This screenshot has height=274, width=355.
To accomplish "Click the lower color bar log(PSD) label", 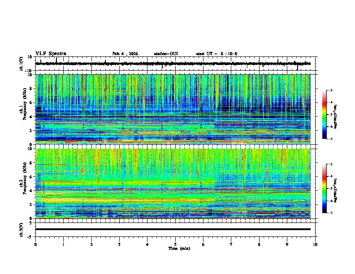I will tap(336, 190).
